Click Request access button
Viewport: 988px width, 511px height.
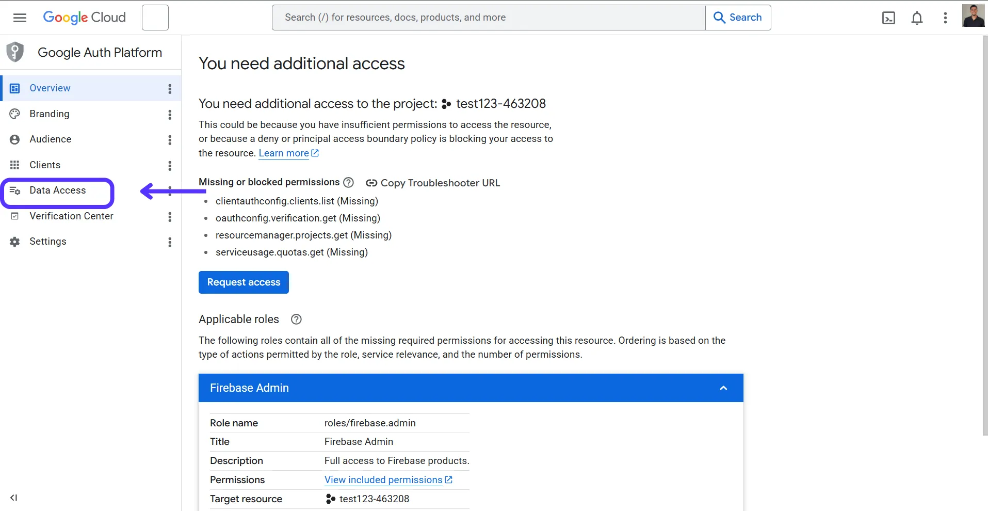pyautogui.click(x=244, y=282)
